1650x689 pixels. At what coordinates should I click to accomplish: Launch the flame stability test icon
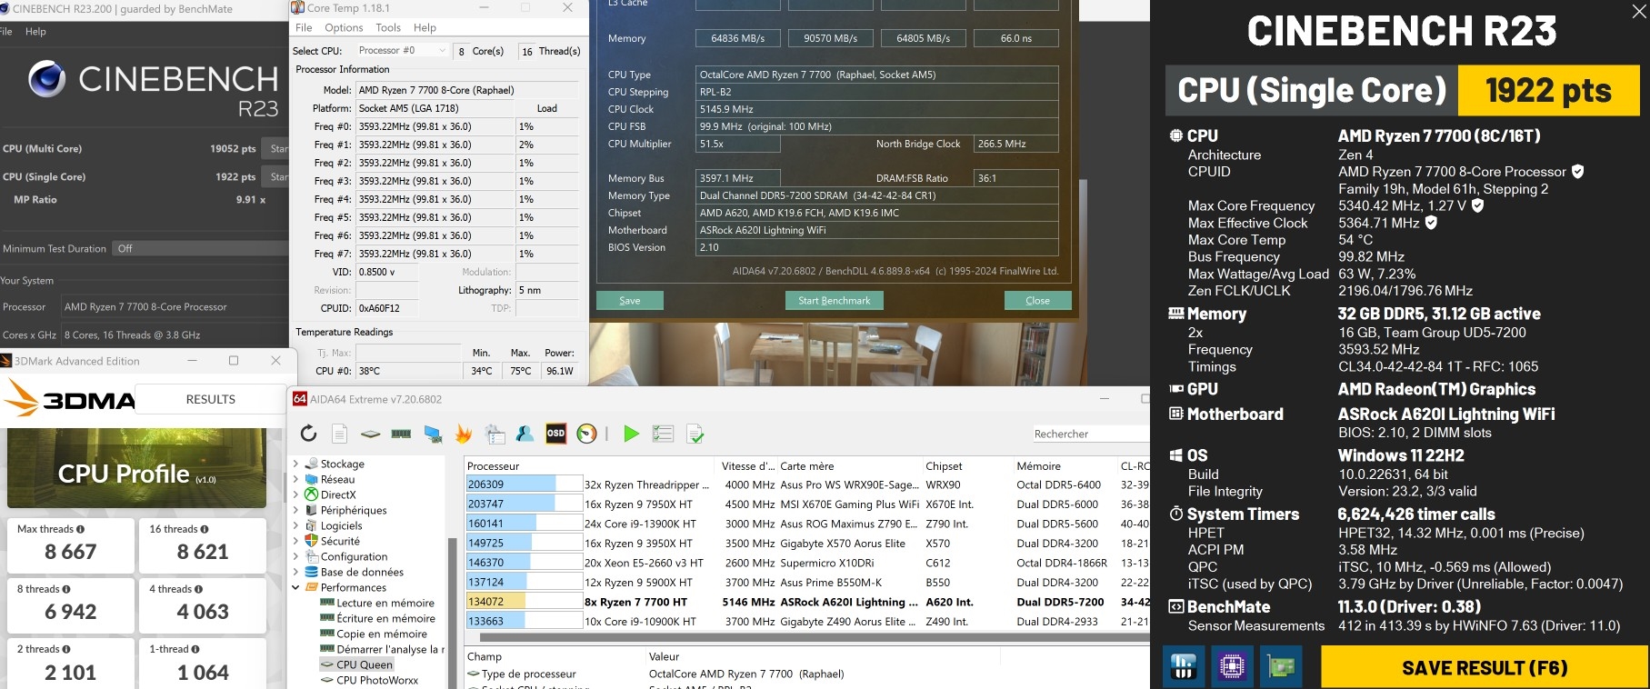[x=464, y=434]
